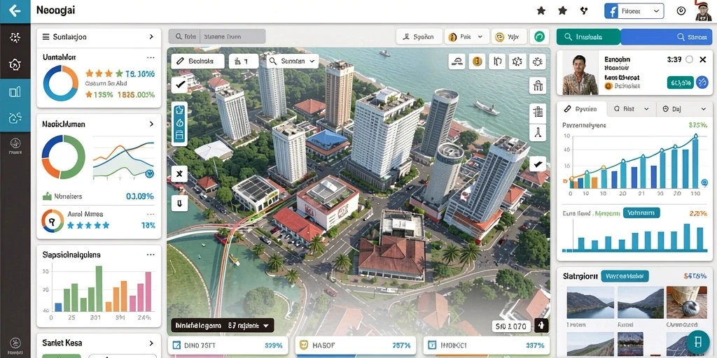Click the orange coin icon on the map
The image size is (717, 358).
478,62
